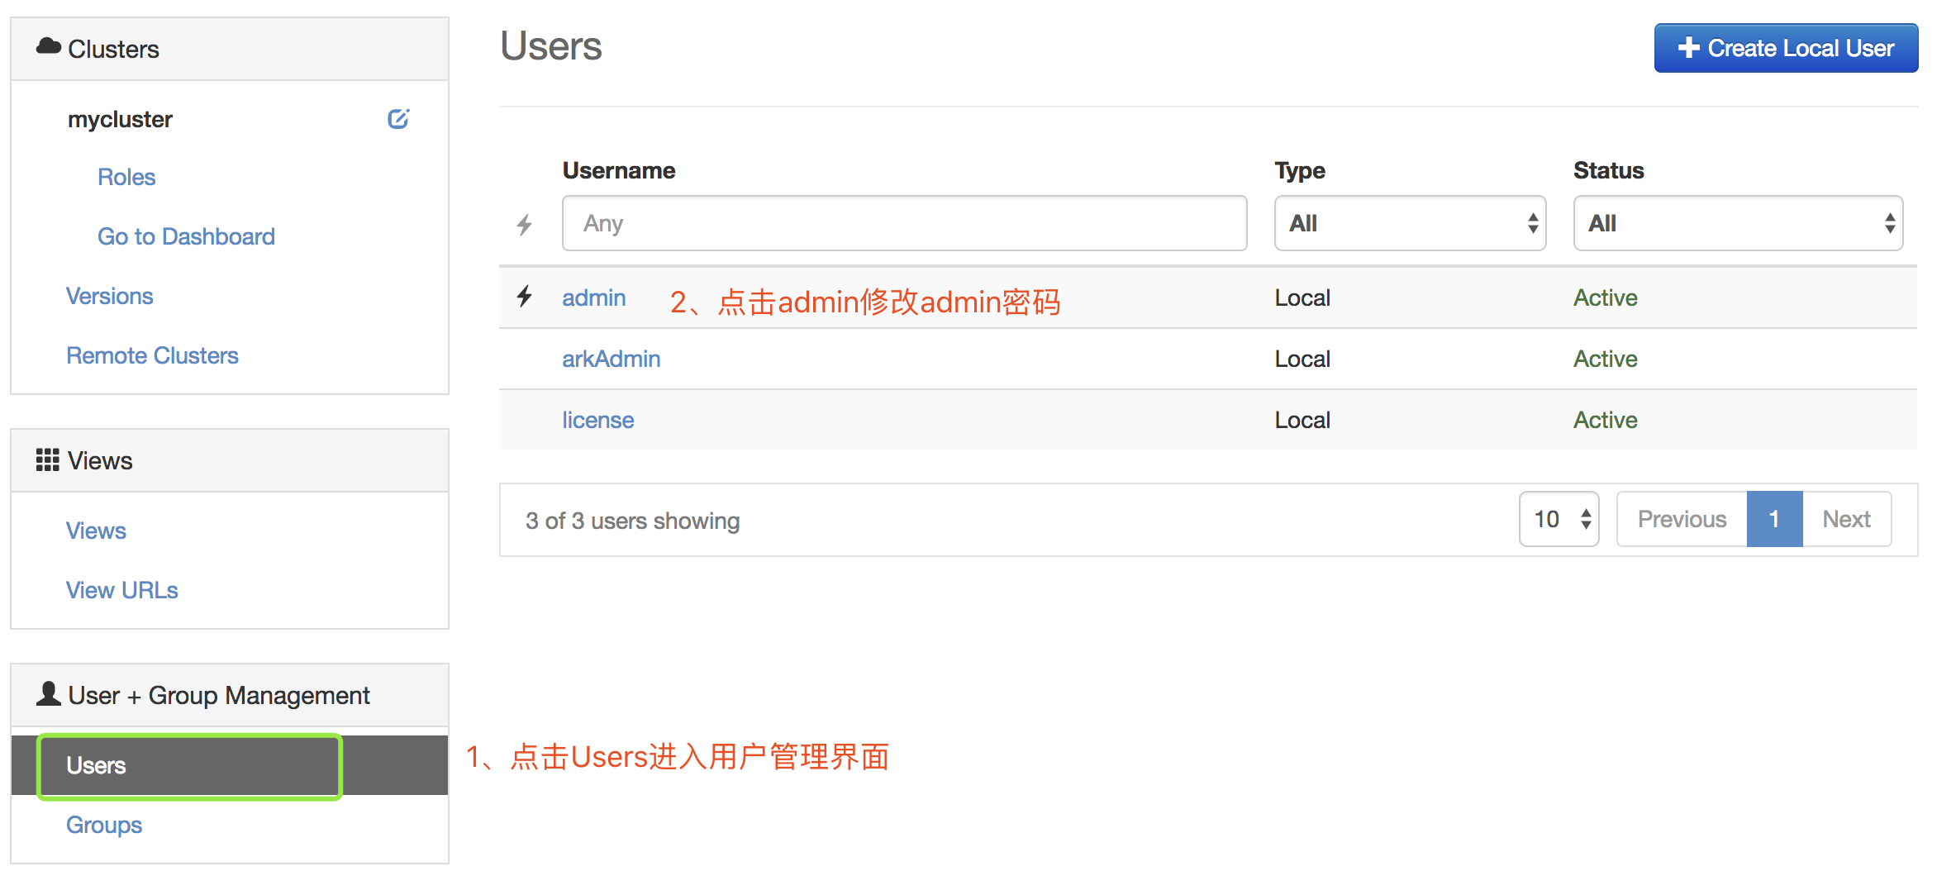Screen dimensions: 1937x871
Task: Click the Active status in arkAdmin row
Action: pyautogui.click(x=1605, y=359)
